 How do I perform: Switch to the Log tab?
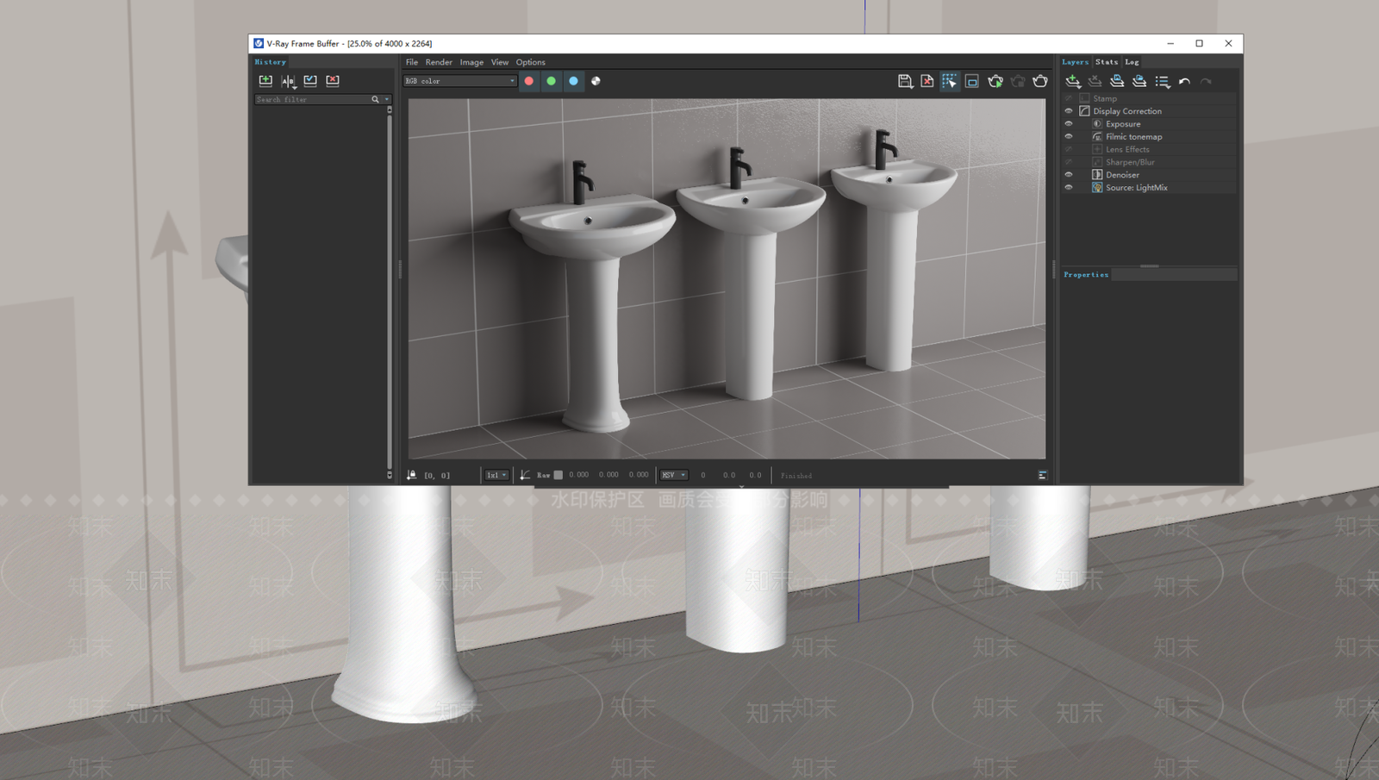tap(1132, 62)
